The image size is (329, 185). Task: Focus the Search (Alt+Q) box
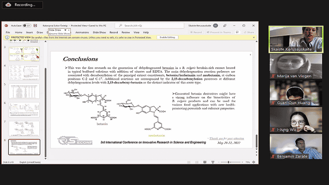(149, 25)
